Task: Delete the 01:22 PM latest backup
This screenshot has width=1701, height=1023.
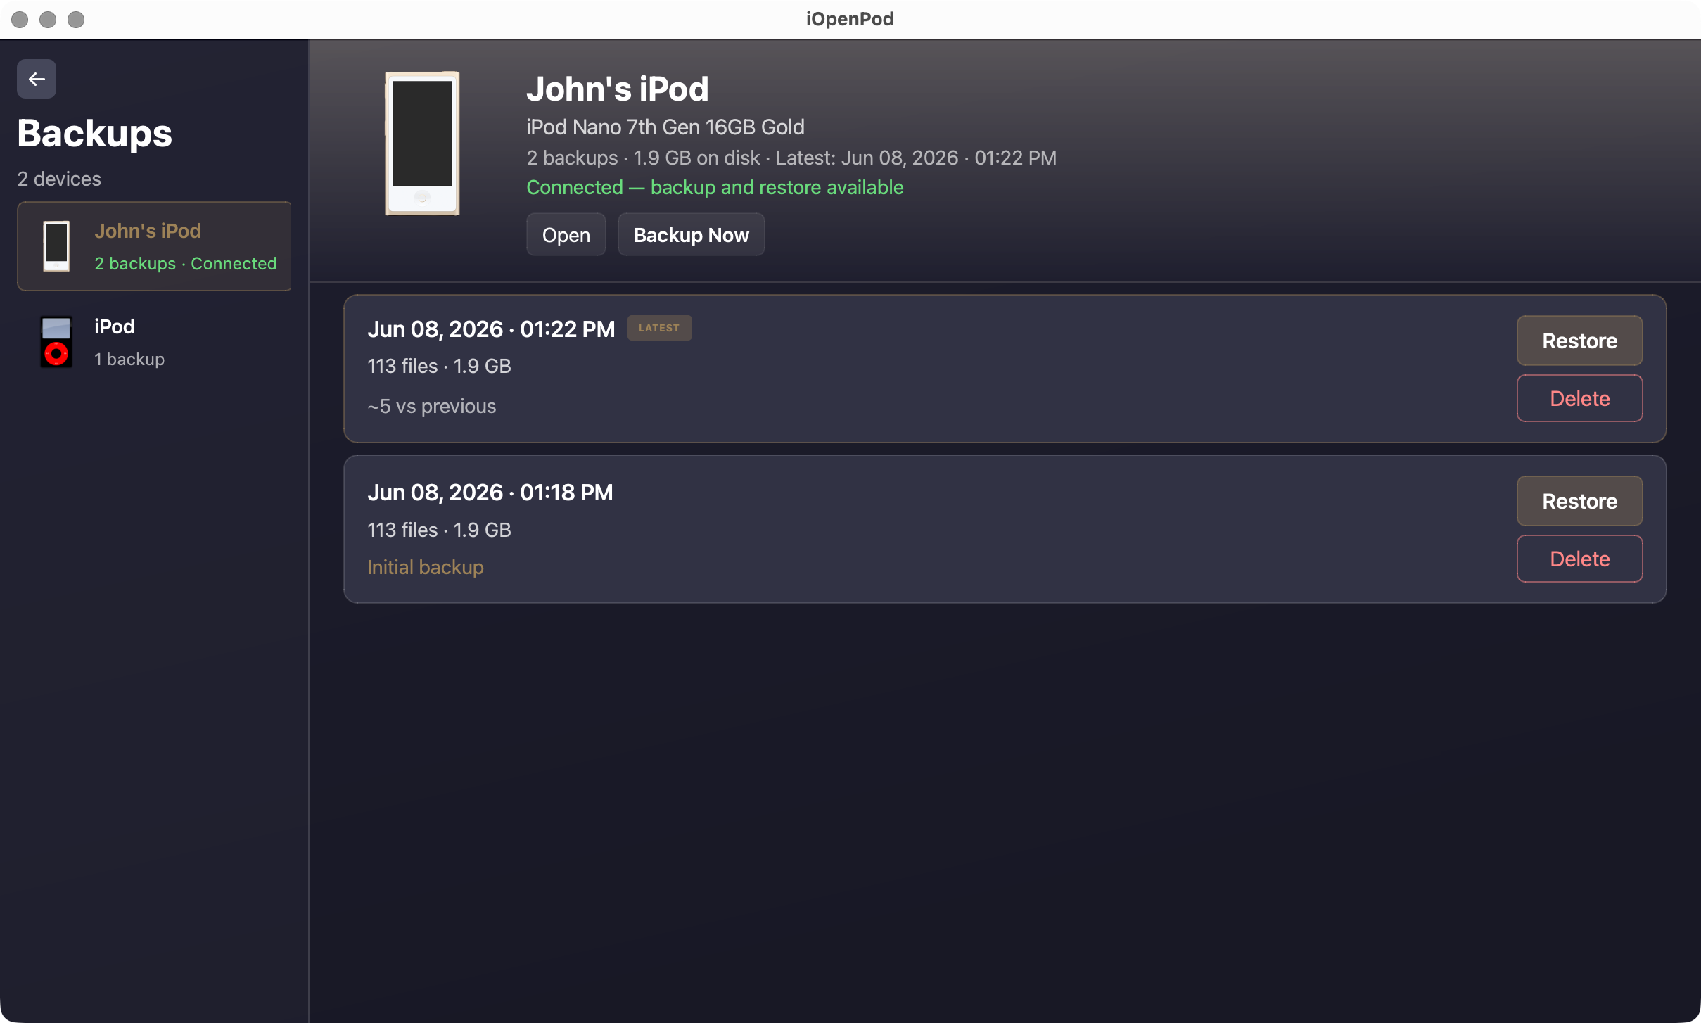Action: (x=1579, y=398)
